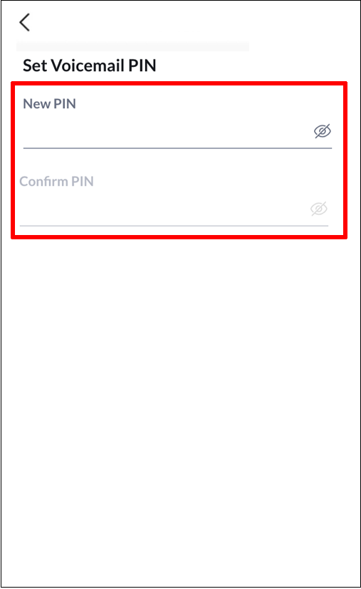Click the New PIN label
Viewport: 361px width, 589px height.
click(x=50, y=104)
